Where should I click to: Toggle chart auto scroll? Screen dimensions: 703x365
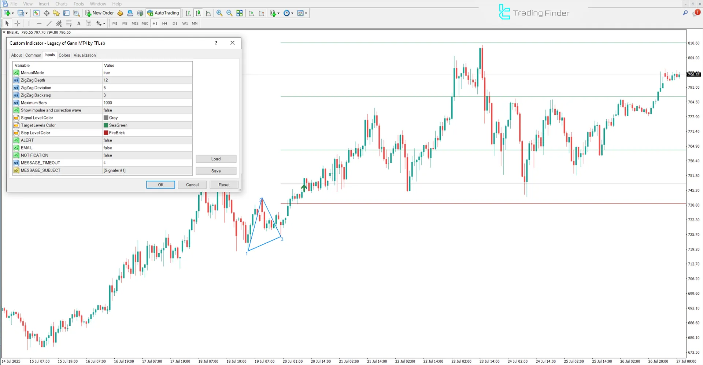point(251,13)
